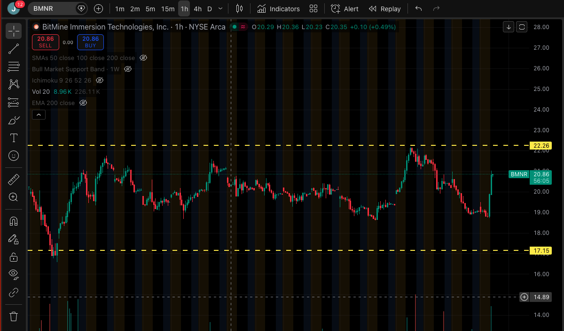The width and height of the screenshot is (564, 331).
Task: Open the indicator templates grid
Action: coord(313,8)
